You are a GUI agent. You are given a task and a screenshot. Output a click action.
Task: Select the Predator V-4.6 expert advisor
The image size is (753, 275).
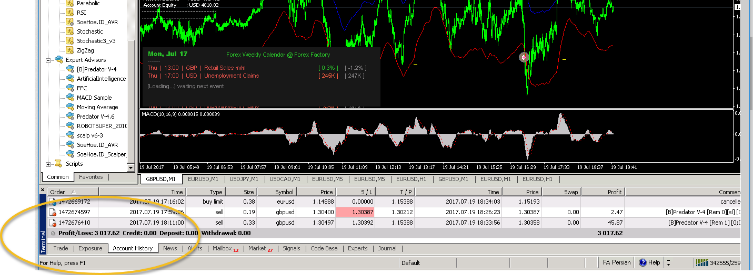pyautogui.click(x=95, y=117)
